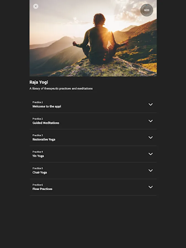Image resolution: width=186 pixels, height=248 pixels.
Task: Click the meditation mountain header image
Action: (93, 38)
